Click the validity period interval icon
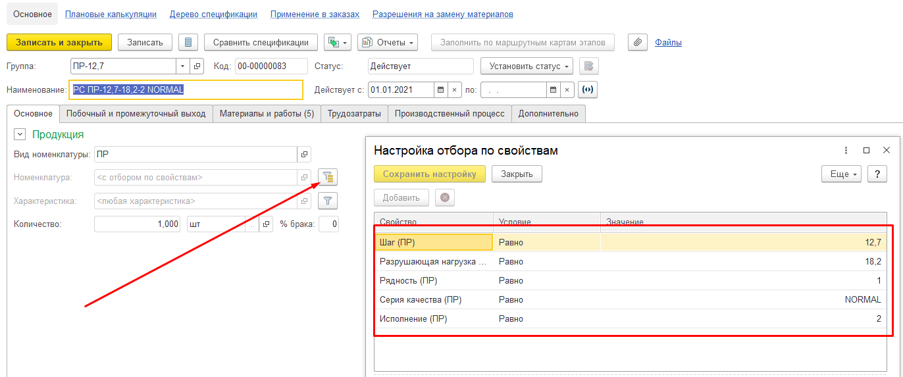The height and width of the screenshot is (377, 903). click(588, 89)
